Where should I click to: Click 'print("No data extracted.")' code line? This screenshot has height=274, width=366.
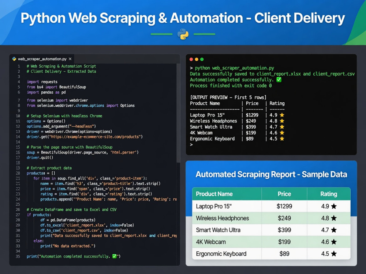click(68, 246)
